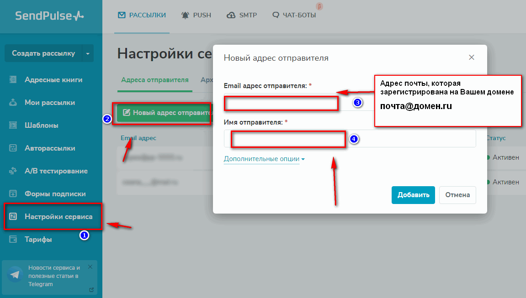
Task: Click the pencil icon on Новый адрес button
Action: [127, 113]
